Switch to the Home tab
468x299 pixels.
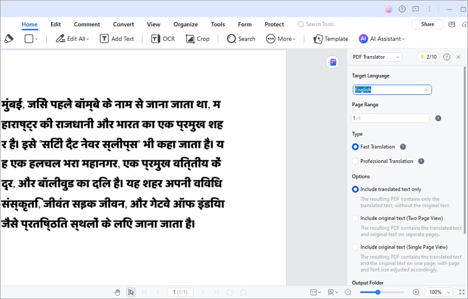30,25
